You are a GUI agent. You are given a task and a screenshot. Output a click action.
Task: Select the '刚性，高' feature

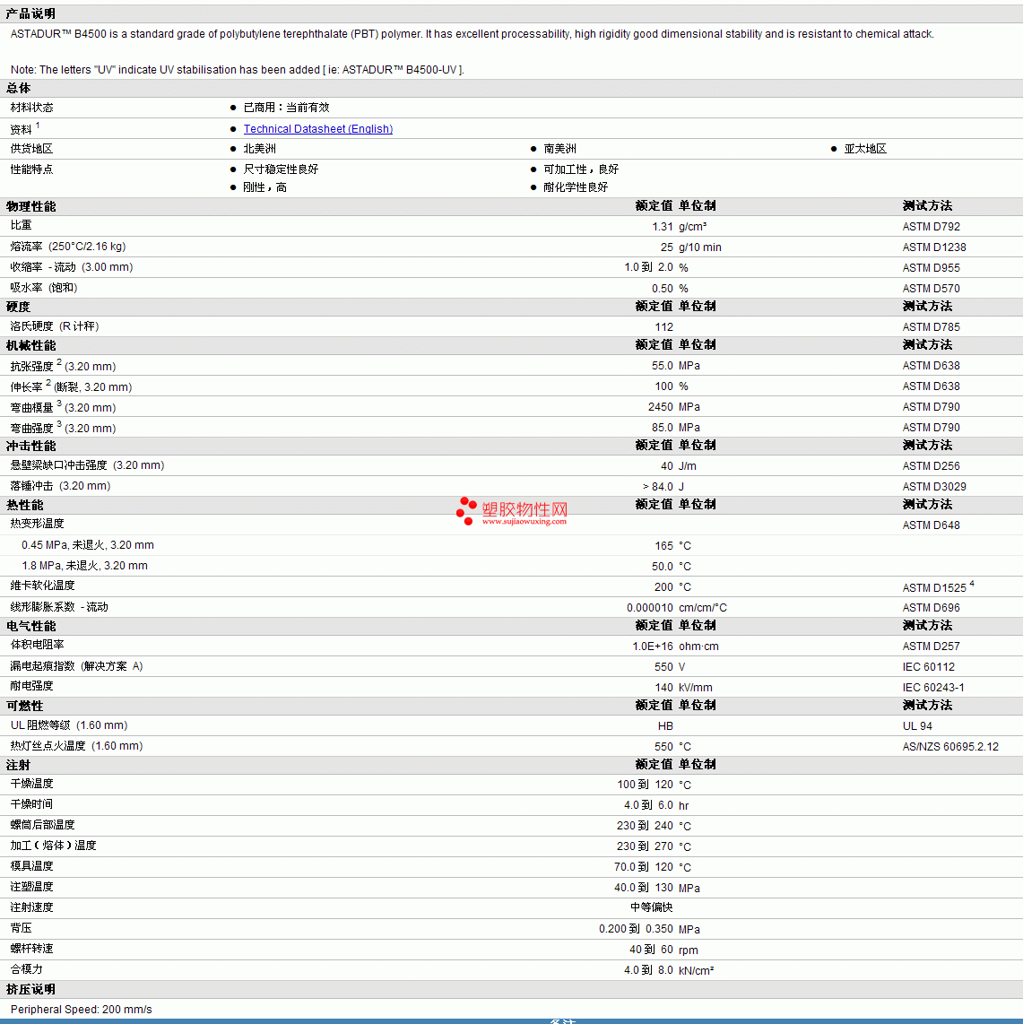[x=265, y=187]
